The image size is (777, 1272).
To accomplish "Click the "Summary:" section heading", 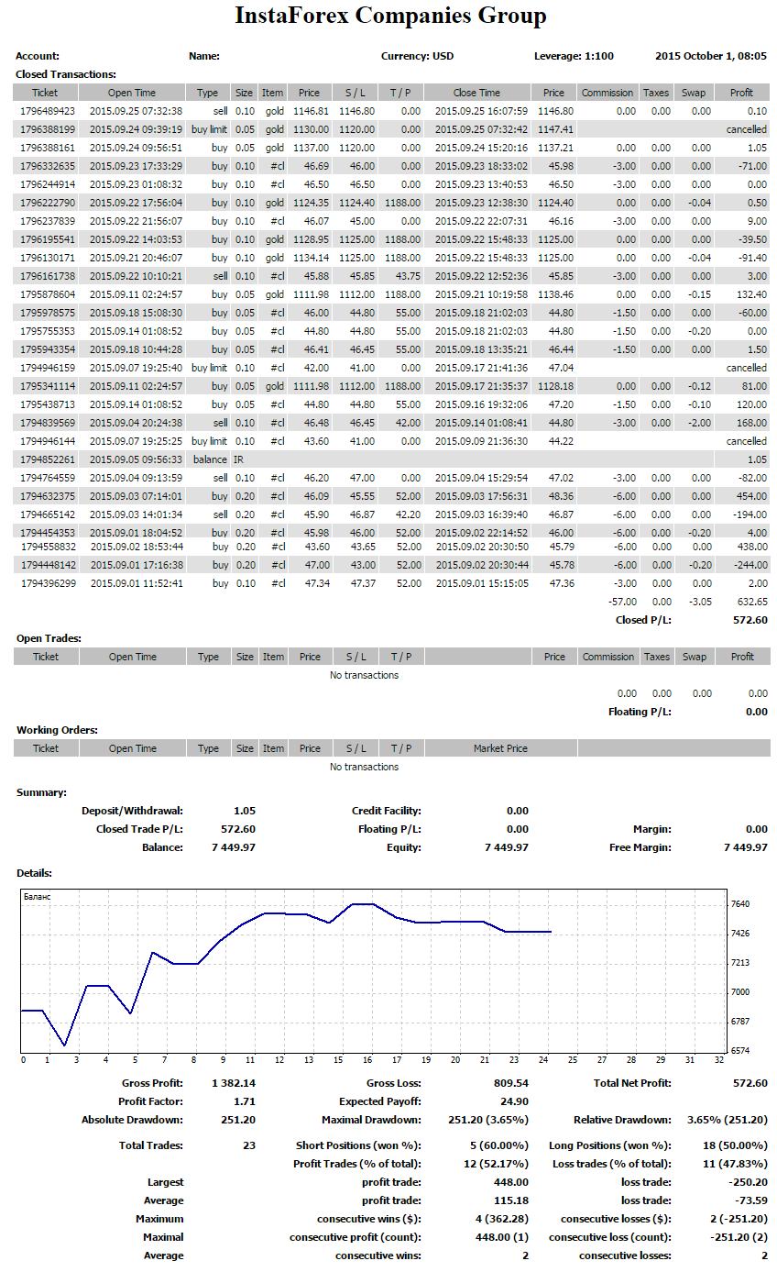I will 41,792.
